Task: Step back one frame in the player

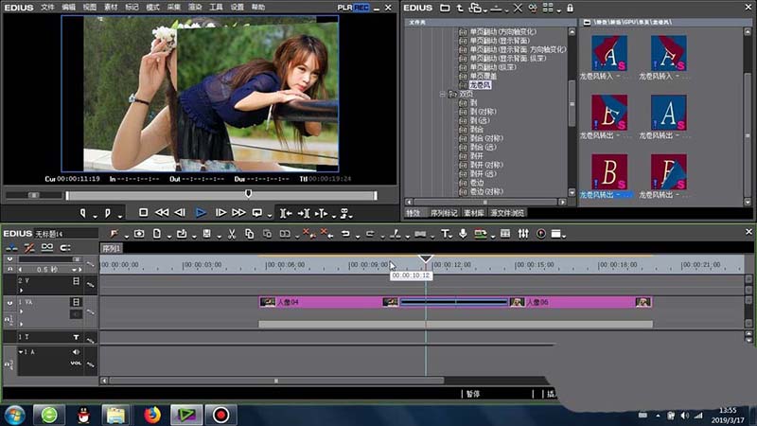Action: tap(180, 212)
